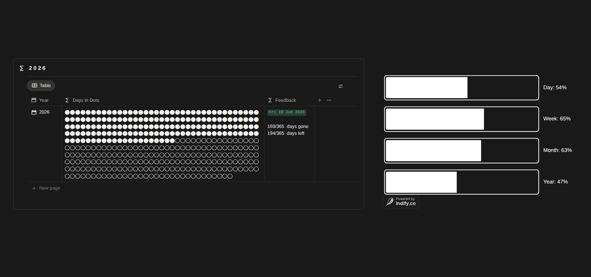Click the Days in Dots dots cell
Image resolution: width=591 pixels, height=277 pixels.
click(x=163, y=144)
